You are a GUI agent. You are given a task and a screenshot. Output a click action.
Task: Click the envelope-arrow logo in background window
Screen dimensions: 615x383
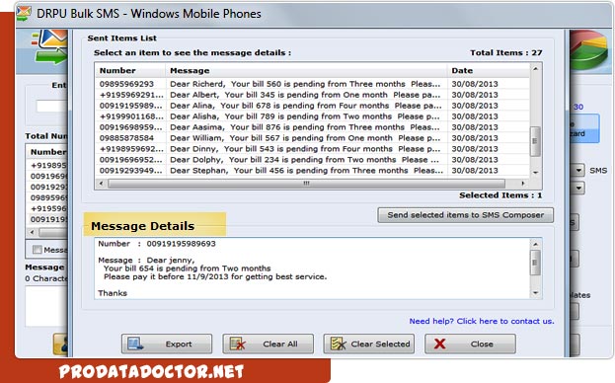point(50,47)
